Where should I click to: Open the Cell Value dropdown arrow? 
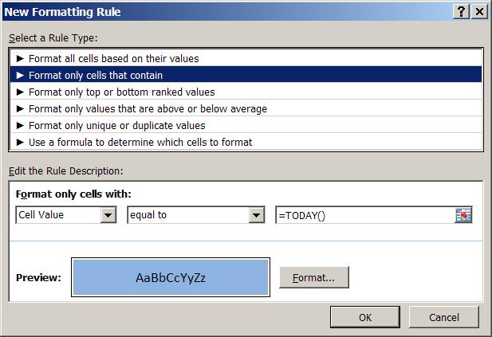click(108, 215)
